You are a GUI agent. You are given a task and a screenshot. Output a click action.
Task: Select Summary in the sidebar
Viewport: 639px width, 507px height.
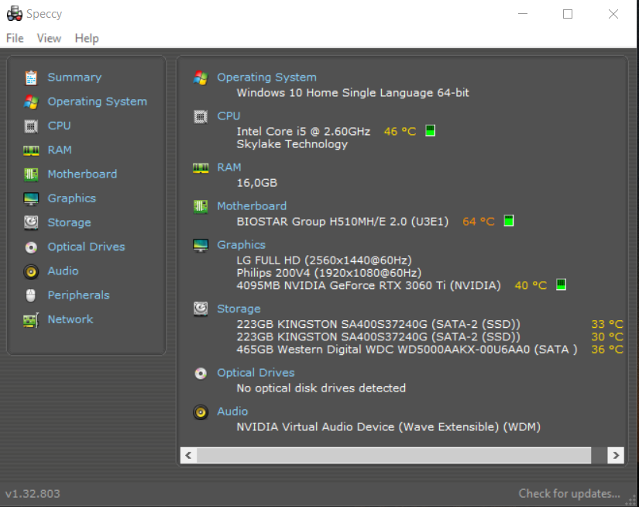74,77
